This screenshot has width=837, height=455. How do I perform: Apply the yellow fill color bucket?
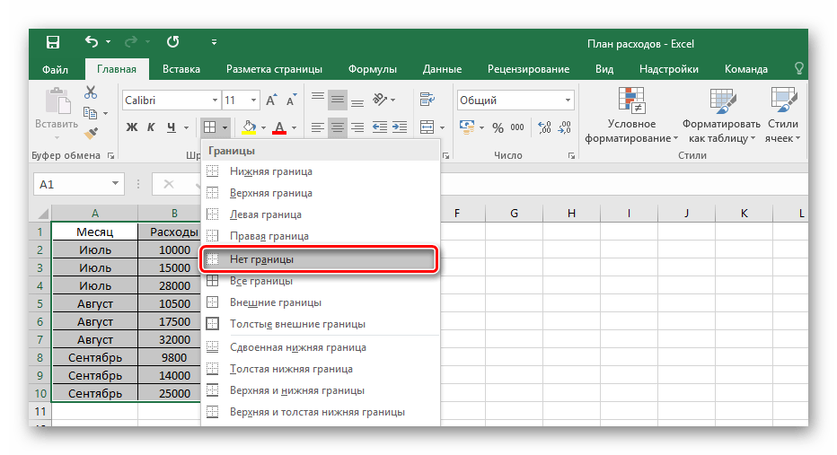249,127
